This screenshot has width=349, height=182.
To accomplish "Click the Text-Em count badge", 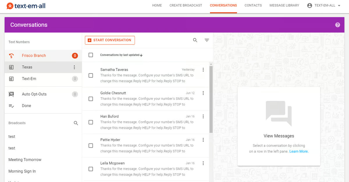I will 75,79.
